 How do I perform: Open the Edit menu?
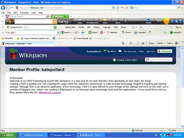[9, 13]
